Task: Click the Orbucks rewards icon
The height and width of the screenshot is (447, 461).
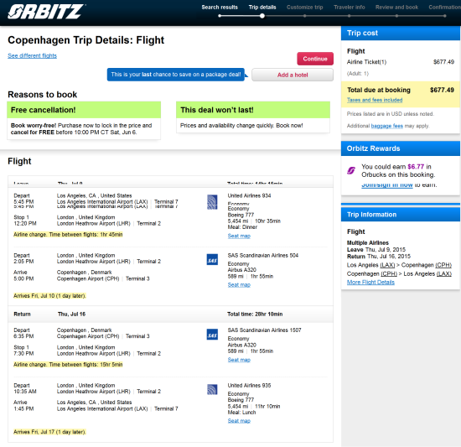Action: tap(351, 170)
